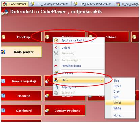Click the red arrow icon beside Pomakni desno
The width and height of the screenshot is (140, 123).
(56, 66)
